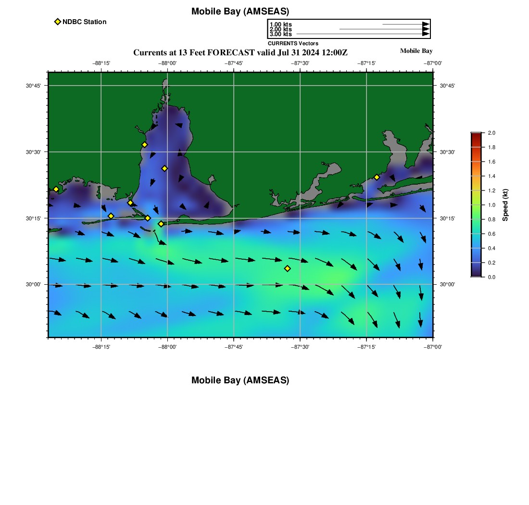Click the 2.00 kts label in vector legend
This screenshot has width=529, height=505.
coord(280,29)
